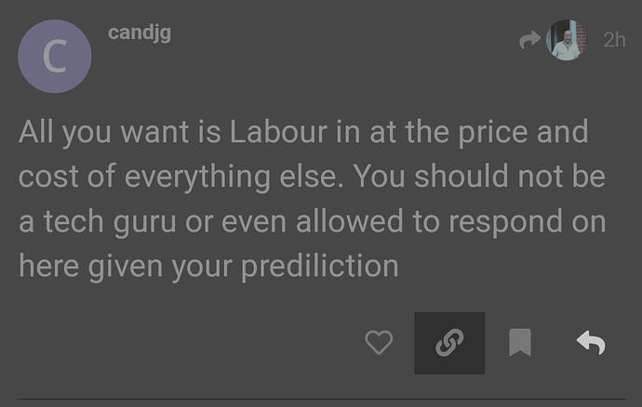Image resolution: width=642 pixels, height=407 pixels.
Task: Open the replied-to user's avatar photo
Action: (566, 41)
